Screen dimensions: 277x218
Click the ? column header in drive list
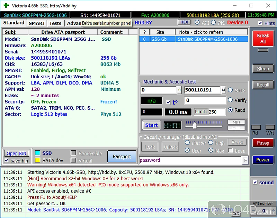pos(144,32)
